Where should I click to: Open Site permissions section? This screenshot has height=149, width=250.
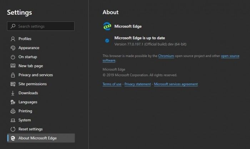click(x=41, y=84)
